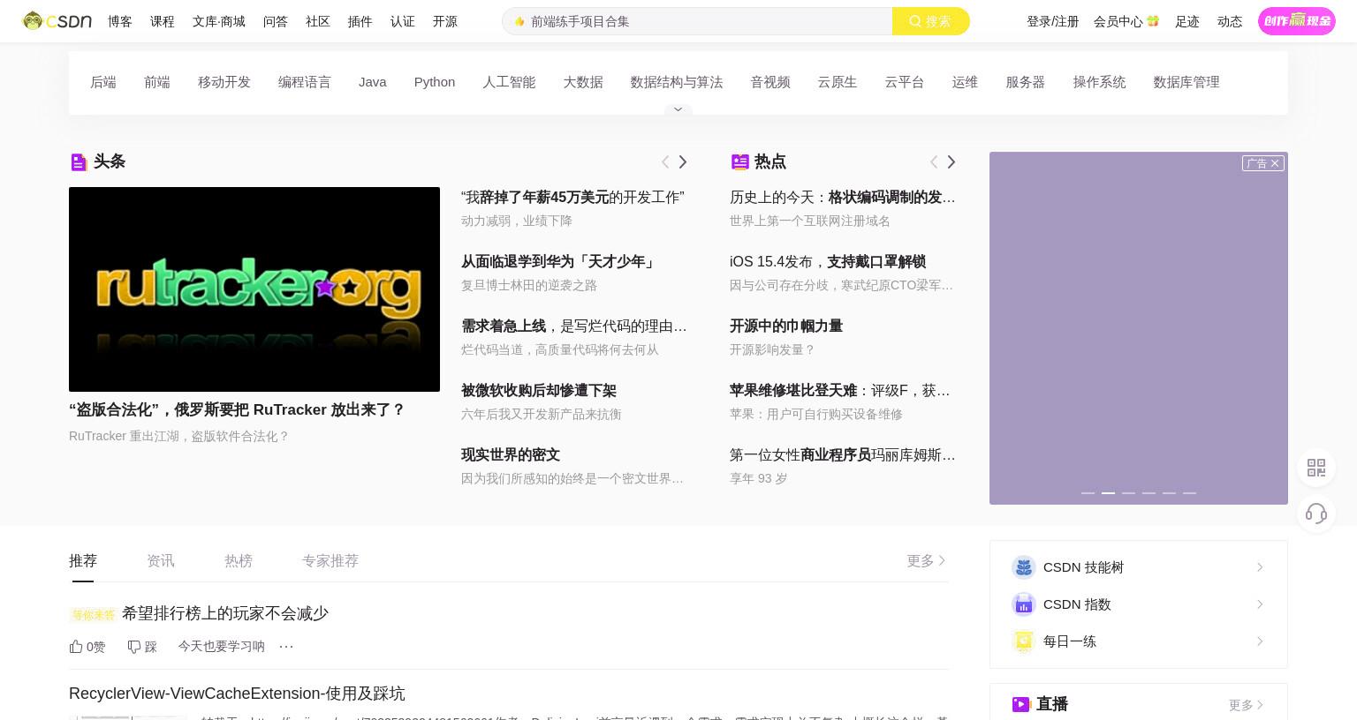Open 插件 in top navigation
The height and width of the screenshot is (720, 1357).
tap(360, 21)
